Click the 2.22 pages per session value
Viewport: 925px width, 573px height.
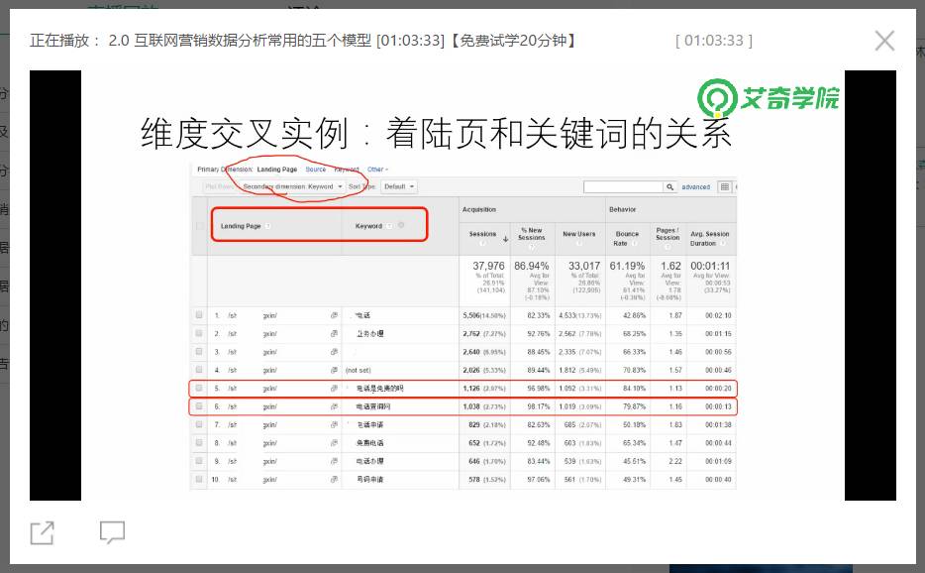point(675,461)
